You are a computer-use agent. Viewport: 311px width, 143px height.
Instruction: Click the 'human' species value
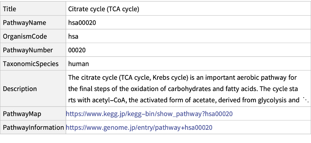[79, 64]
